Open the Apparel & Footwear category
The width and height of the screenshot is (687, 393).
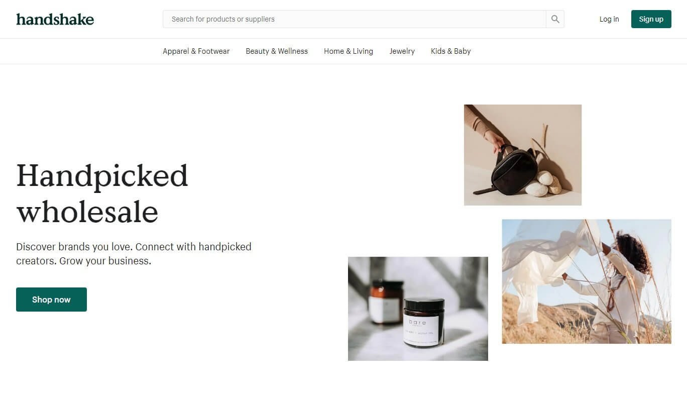coord(196,51)
